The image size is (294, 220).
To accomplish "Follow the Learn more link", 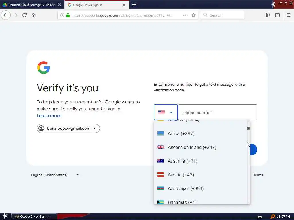I will point(49,116).
